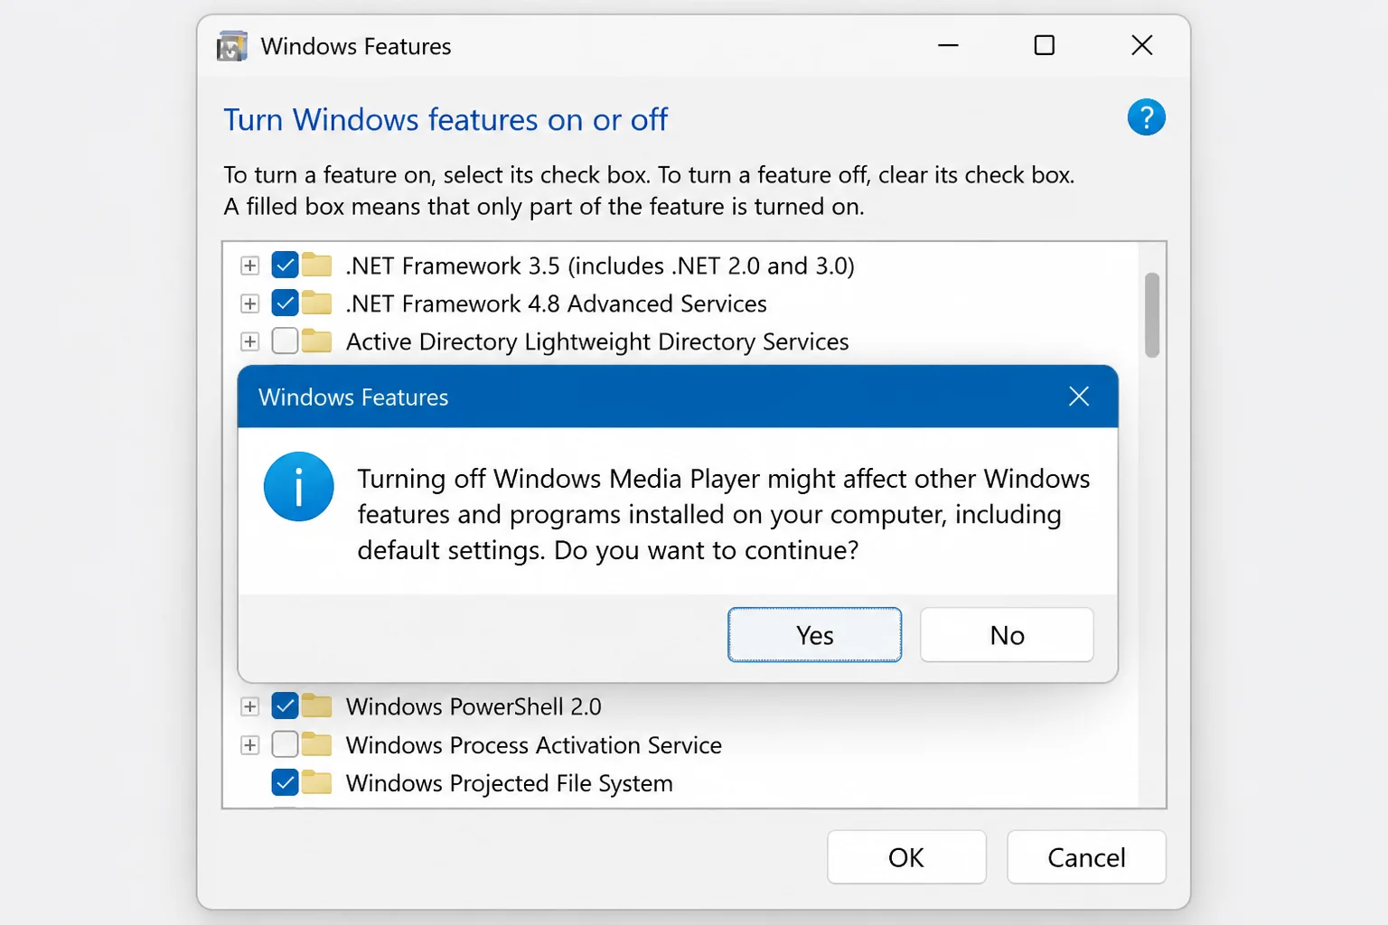This screenshot has width=1388, height=925.
Task: Uncheck .NET Framework 4.8 Advanced Services checkbox
Action: (285, 304)
